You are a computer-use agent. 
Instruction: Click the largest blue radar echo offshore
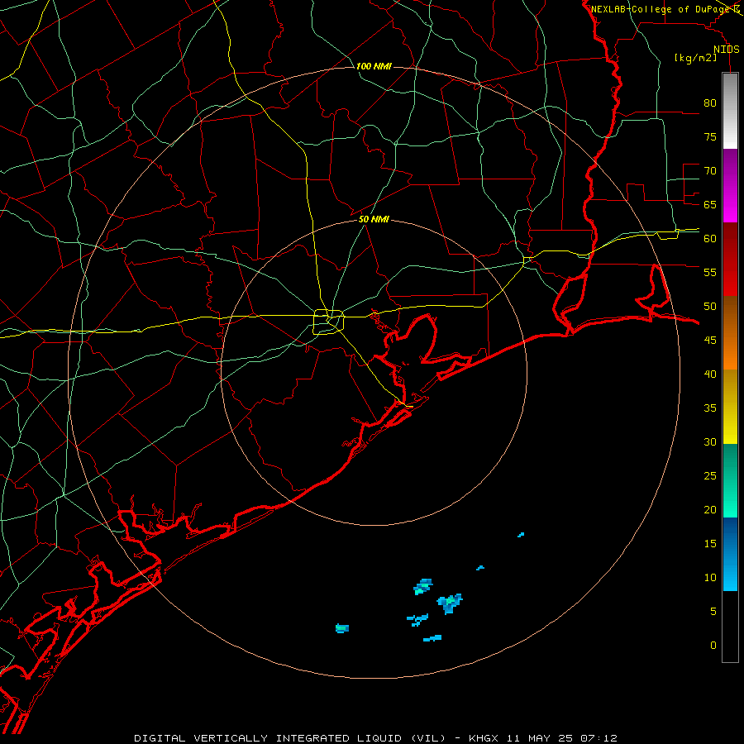pyautogui.click(x=450, y=603)
